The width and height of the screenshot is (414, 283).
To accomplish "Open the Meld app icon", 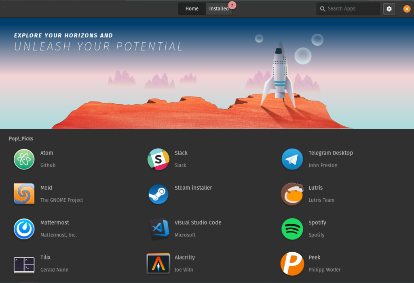I will 24,194.
